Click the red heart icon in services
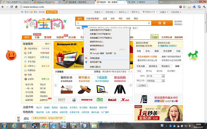Viewport: 207px width, 129px height. (26, 75)
